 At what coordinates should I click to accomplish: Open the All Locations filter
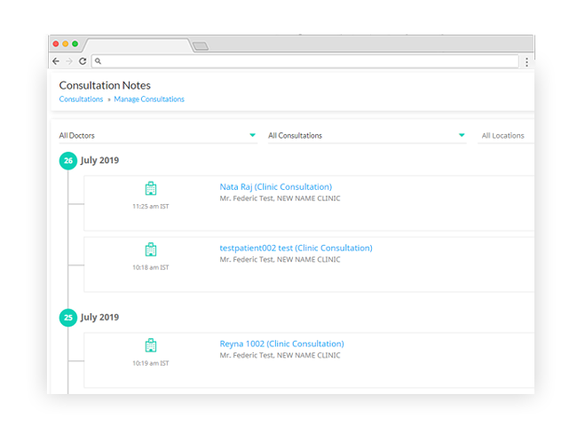pos(503,136)
